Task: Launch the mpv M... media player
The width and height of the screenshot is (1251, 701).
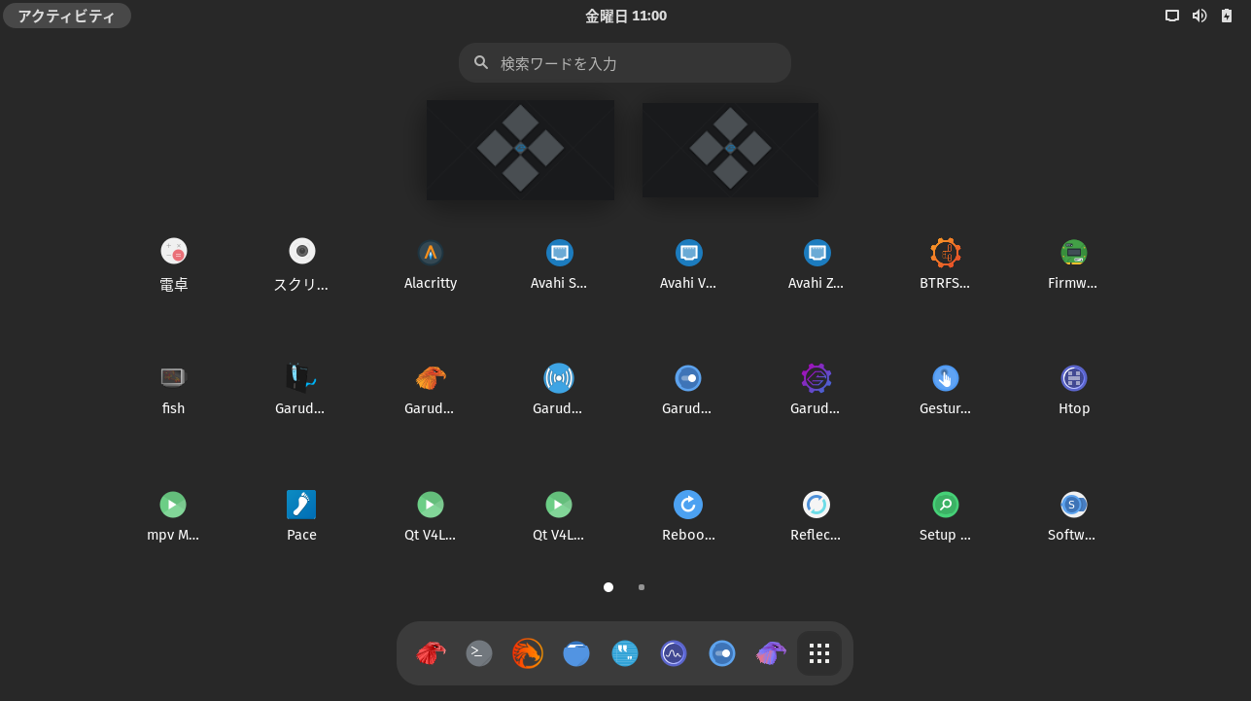Action: pos(173,515)
